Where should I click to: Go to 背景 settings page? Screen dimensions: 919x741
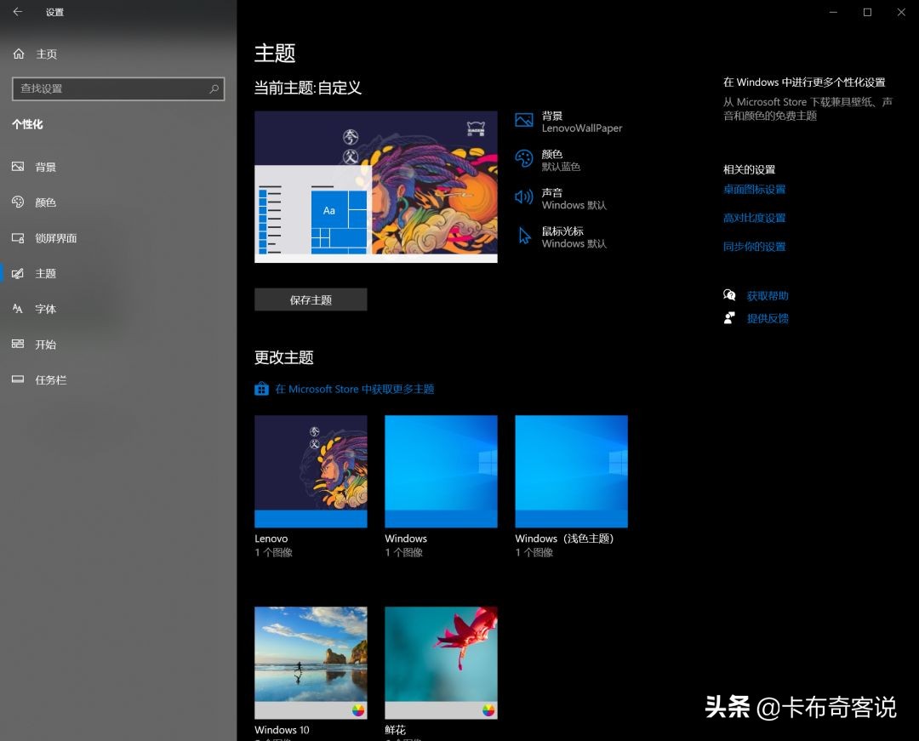(x=46, y=167)
